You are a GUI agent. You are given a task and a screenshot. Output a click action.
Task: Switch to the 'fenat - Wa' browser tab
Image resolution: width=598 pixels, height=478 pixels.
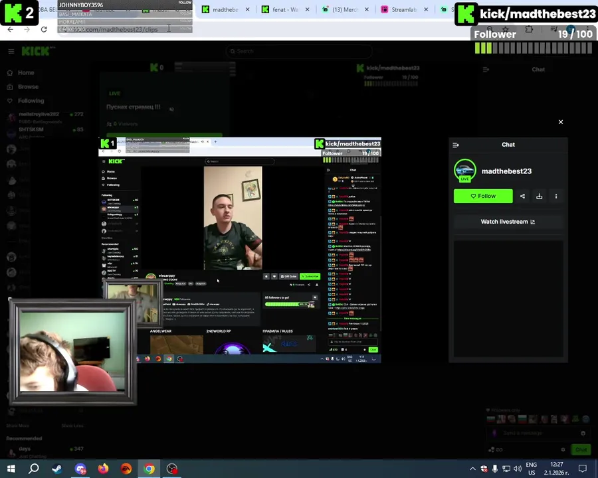tap(285, 9)
